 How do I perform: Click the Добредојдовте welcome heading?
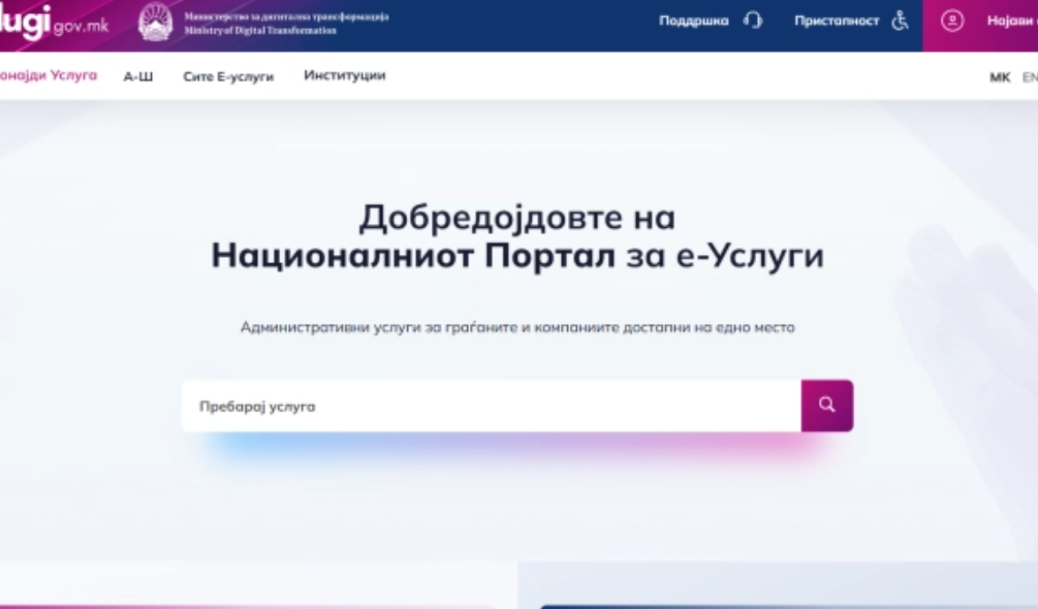click(517, 217)
